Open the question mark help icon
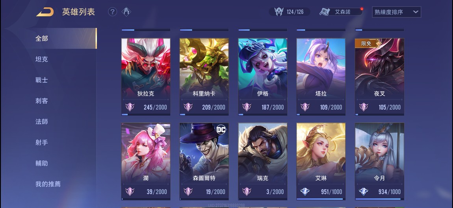The image size is (453, 208). (x=112, y=12)
